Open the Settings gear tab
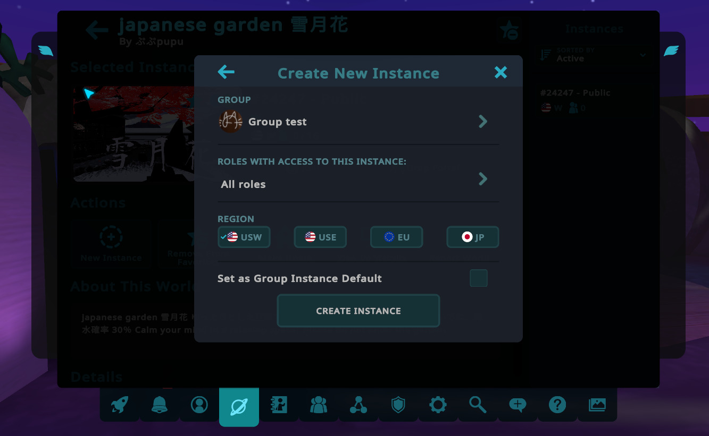Viewport: 709px width, 436px height. (438, 406)
